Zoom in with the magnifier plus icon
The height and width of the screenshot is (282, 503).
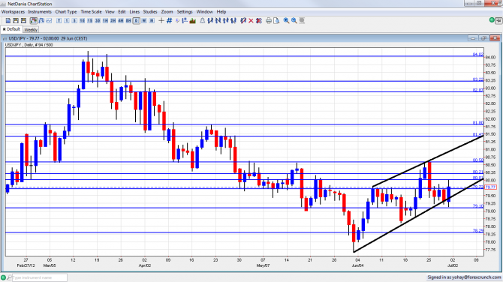tap(286, 20)
